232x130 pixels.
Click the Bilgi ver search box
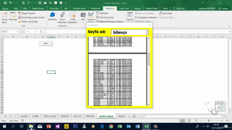click(x=179, y=8)
